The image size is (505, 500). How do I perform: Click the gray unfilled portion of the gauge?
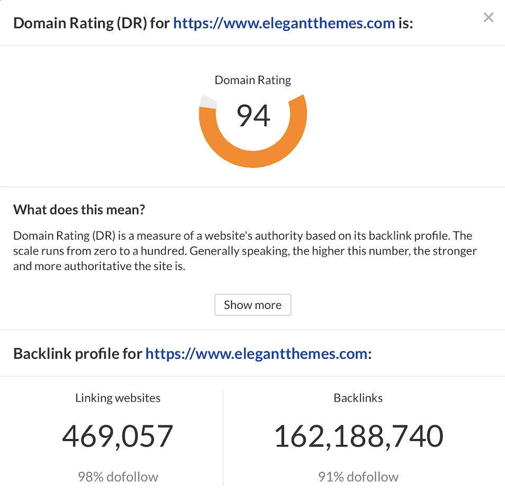click(209, 99)
